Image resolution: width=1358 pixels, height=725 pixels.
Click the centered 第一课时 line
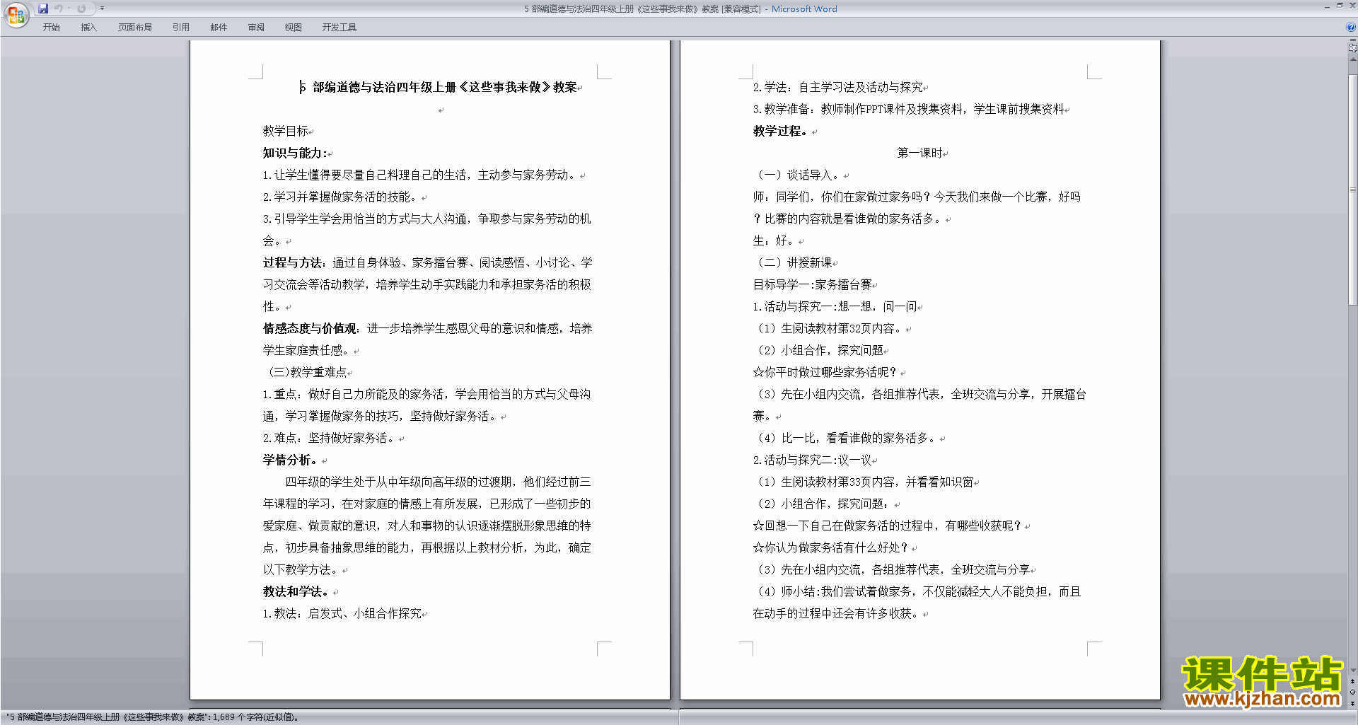point(919,153)
